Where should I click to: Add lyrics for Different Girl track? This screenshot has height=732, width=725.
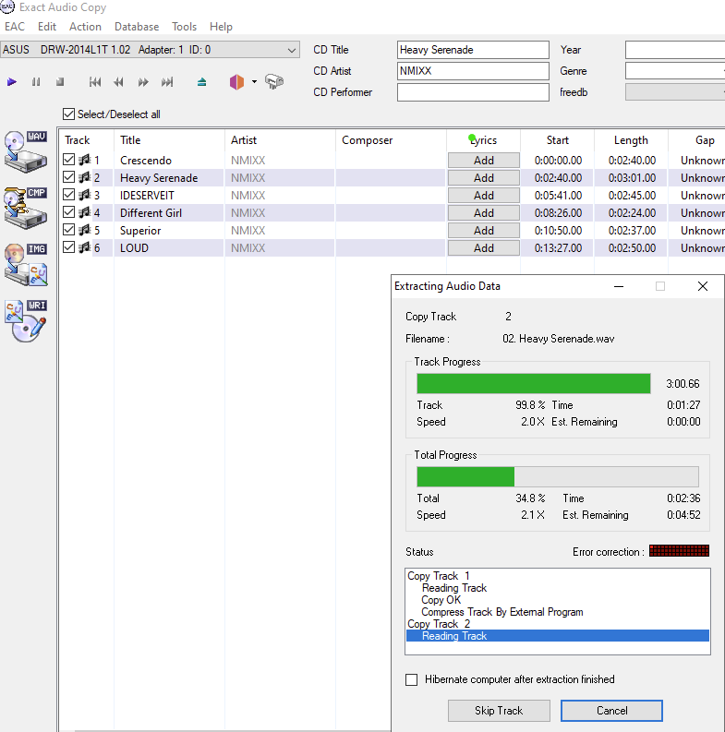pyautogui.click(x=484, y=213)
